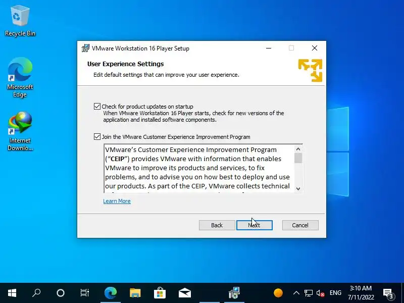Select the Microsoft Edge desktop shortcut
Viewport: 404px width, 303px height.
pos(20,78)
